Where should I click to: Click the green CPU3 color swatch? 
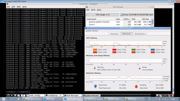(134, 50)
